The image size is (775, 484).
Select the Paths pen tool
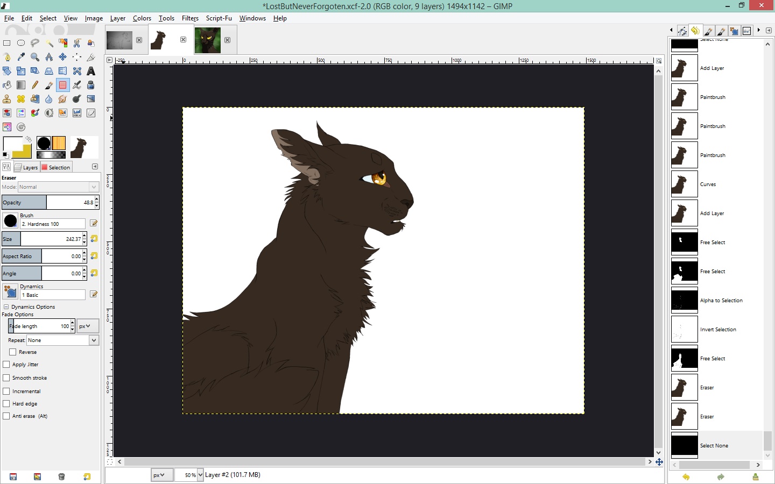pyautogui.click(x=7, y=57)
